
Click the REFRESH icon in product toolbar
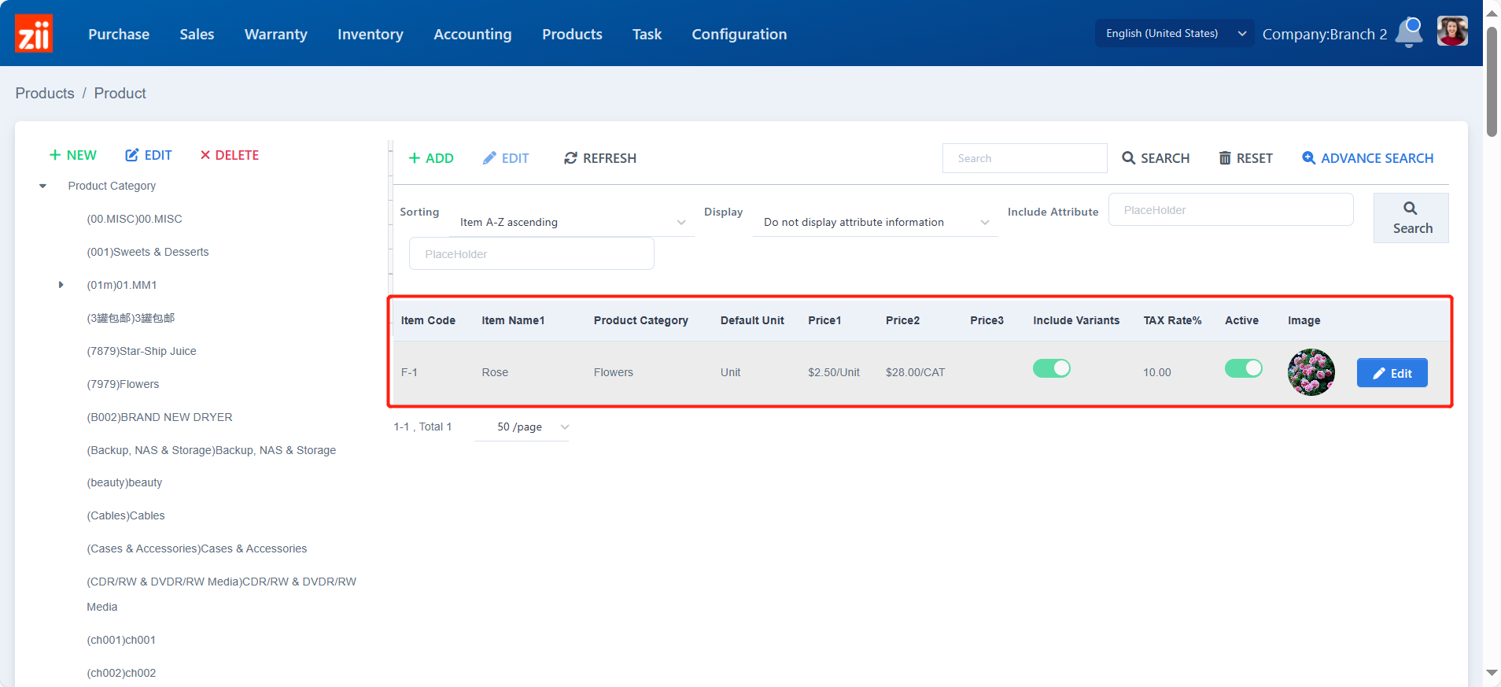(x=571, y=158)
